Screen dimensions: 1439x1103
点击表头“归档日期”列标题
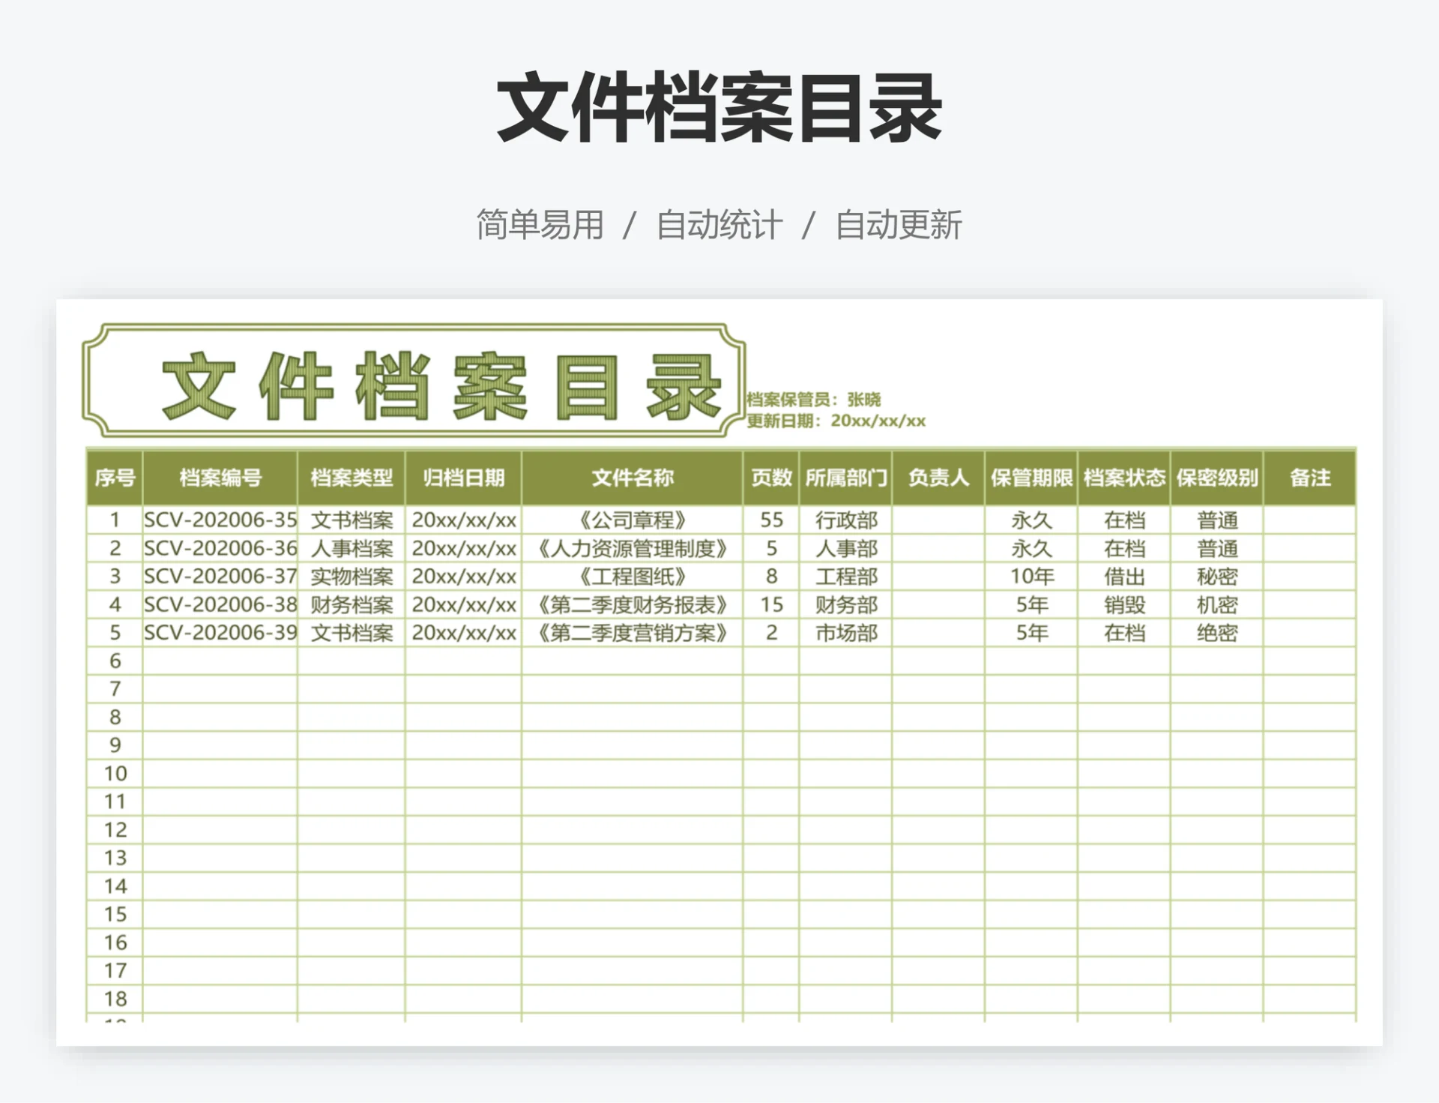click(462, 478)
